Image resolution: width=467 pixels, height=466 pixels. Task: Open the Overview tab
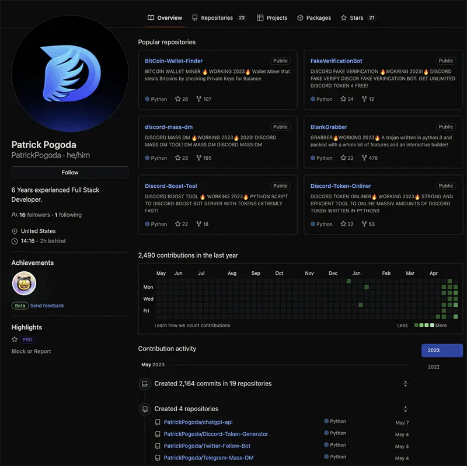point(165,18)
